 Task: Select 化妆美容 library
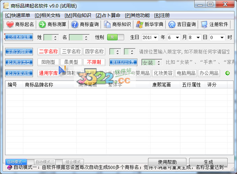point(163,73)
